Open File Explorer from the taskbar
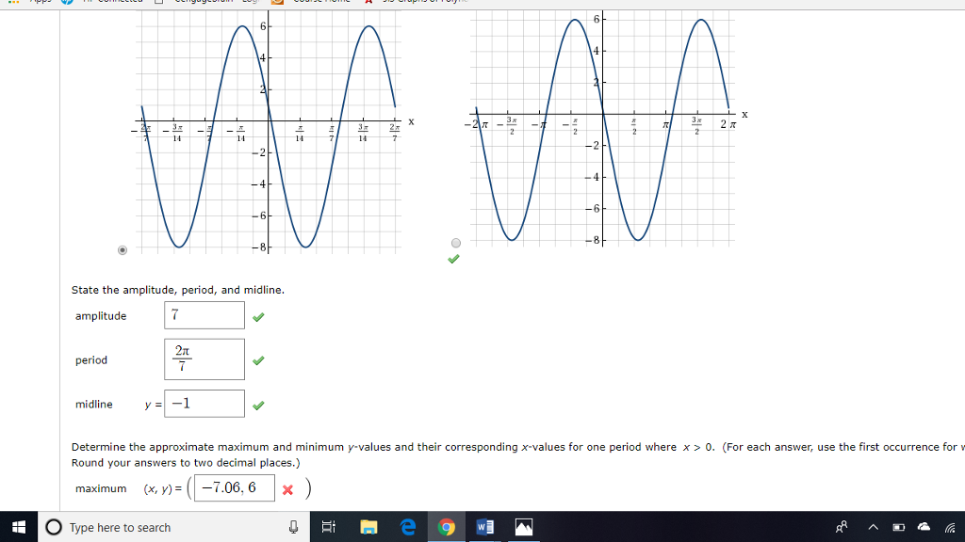 pos(368,526)
